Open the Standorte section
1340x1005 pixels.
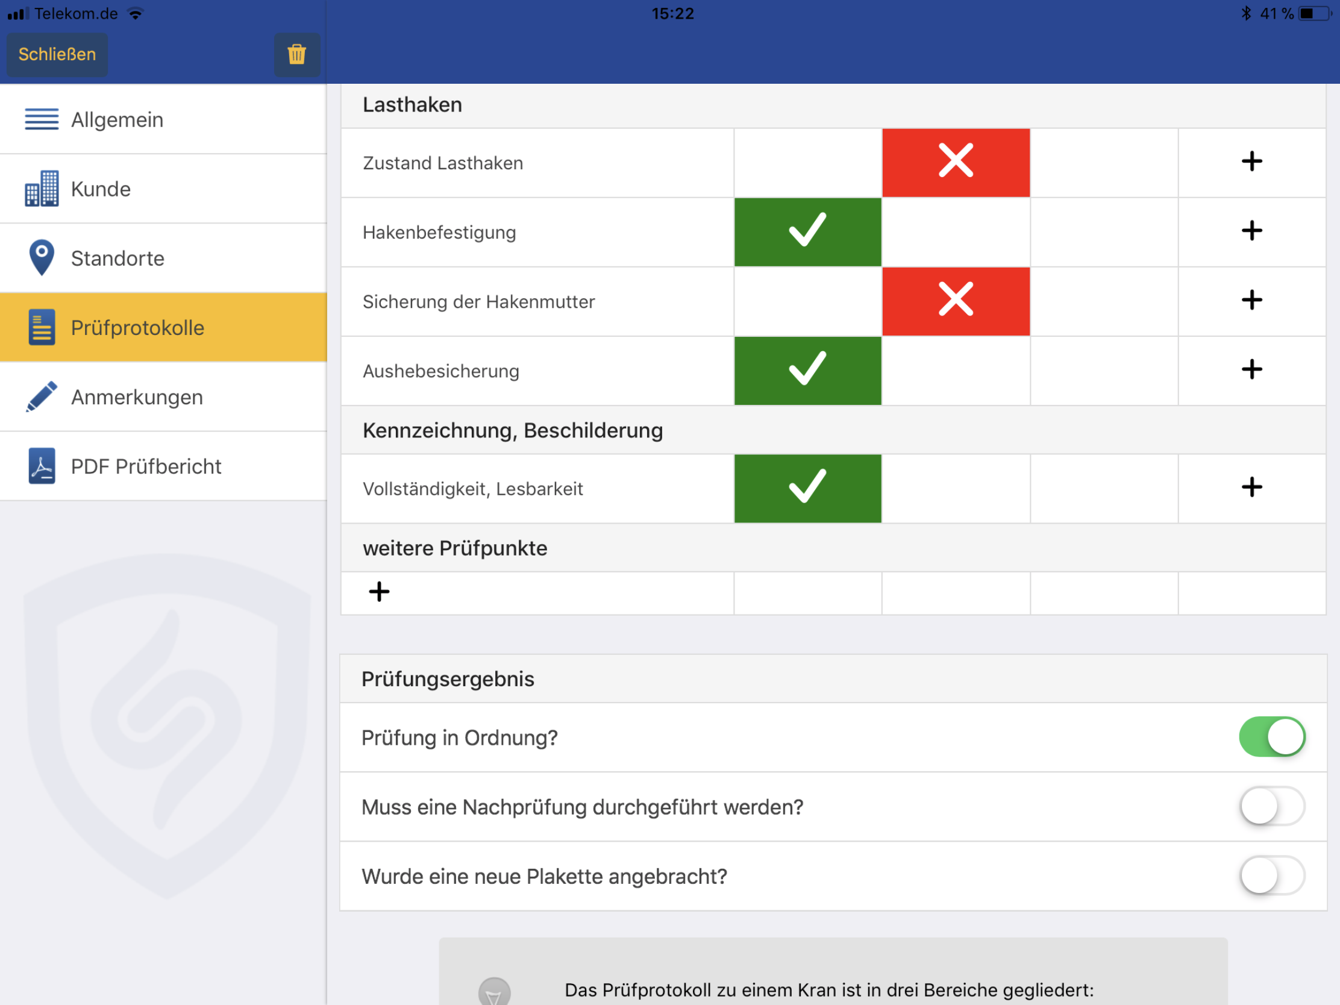(163, 258)
